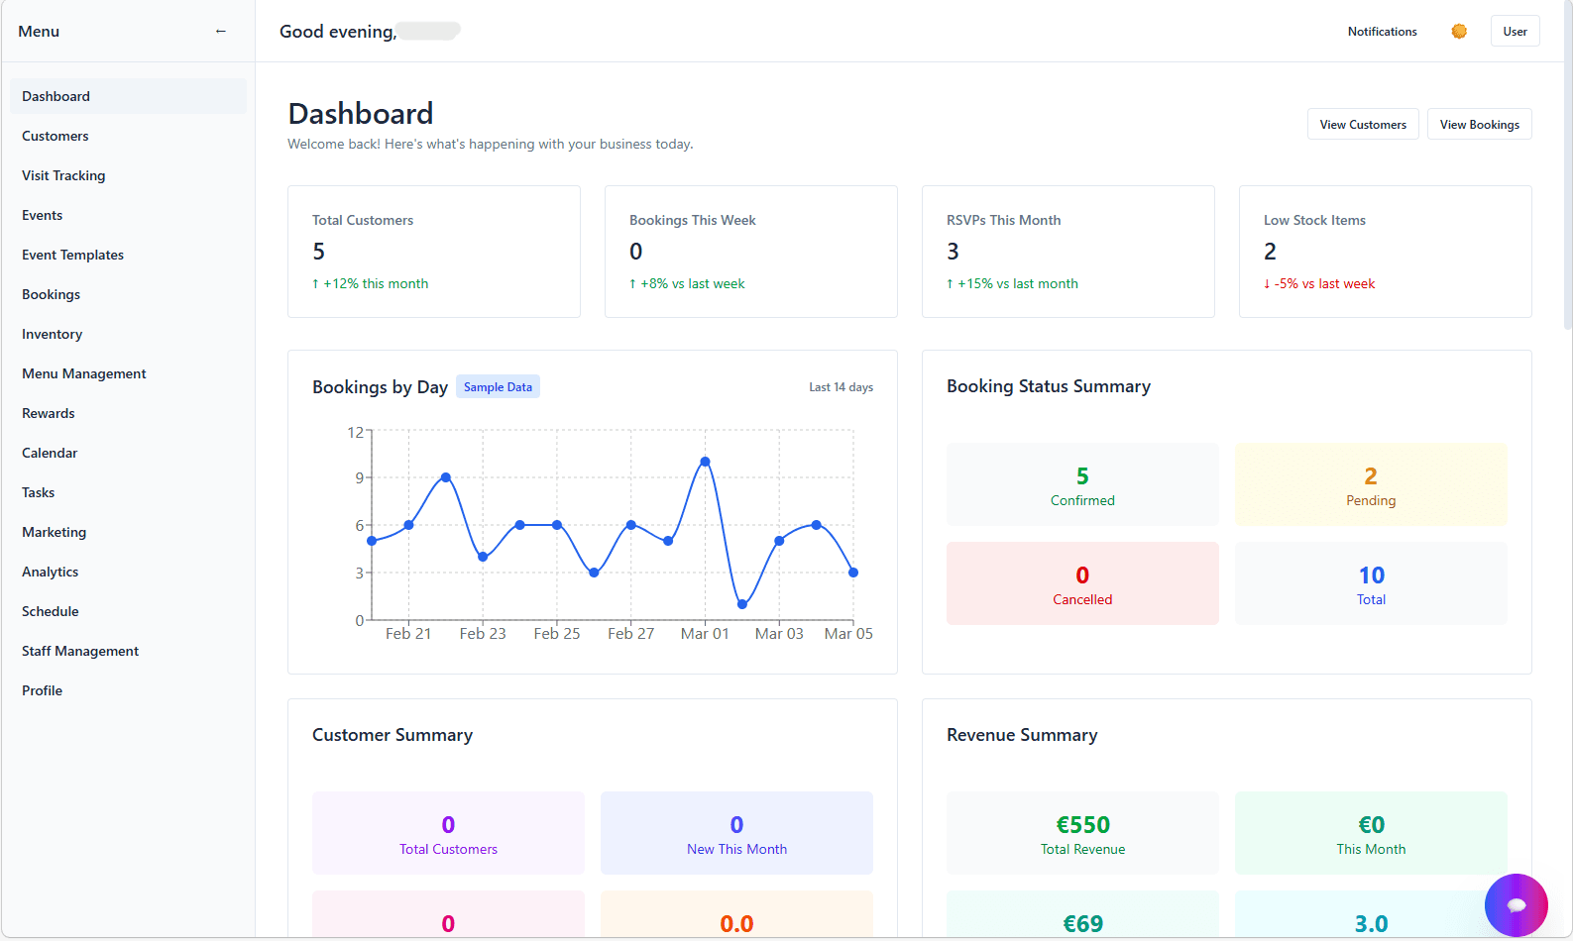Click the Sample Data badge
This screenshot has width=1573, height=941.
click(x=498, y=387)
